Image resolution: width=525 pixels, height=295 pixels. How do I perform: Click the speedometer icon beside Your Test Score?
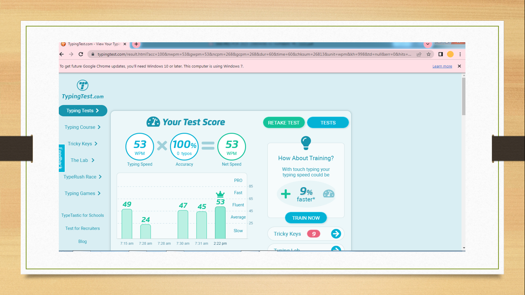click(x=153, y=122)
